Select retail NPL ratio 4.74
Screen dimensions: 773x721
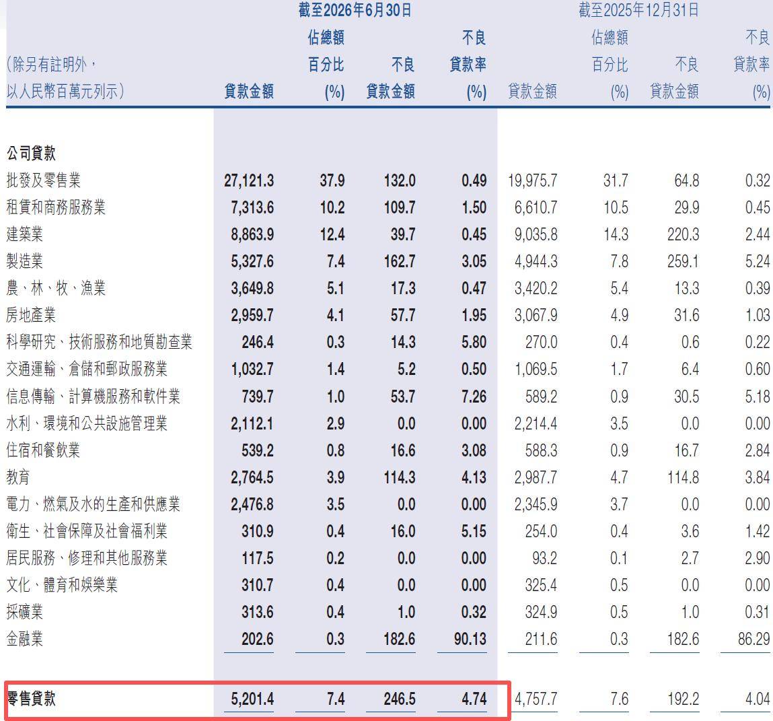[474, 699]
